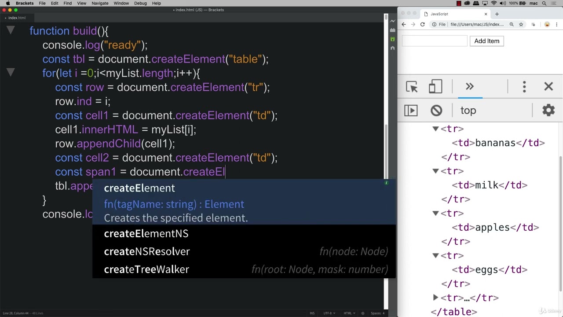Collapse the tr containing milk

click(x=435, y=171)
